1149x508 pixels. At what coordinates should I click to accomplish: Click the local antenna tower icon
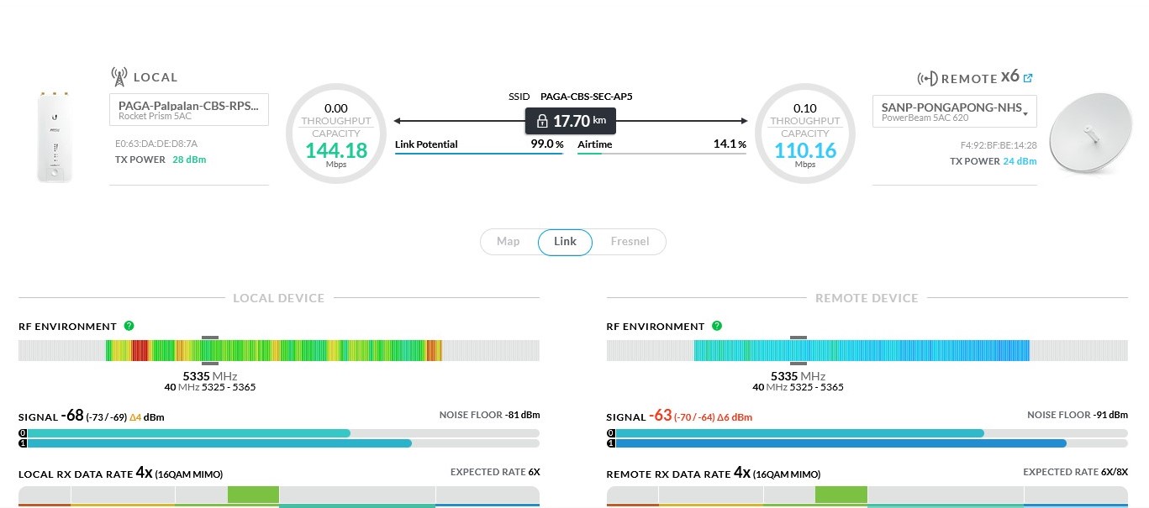[x=119, y=77]
